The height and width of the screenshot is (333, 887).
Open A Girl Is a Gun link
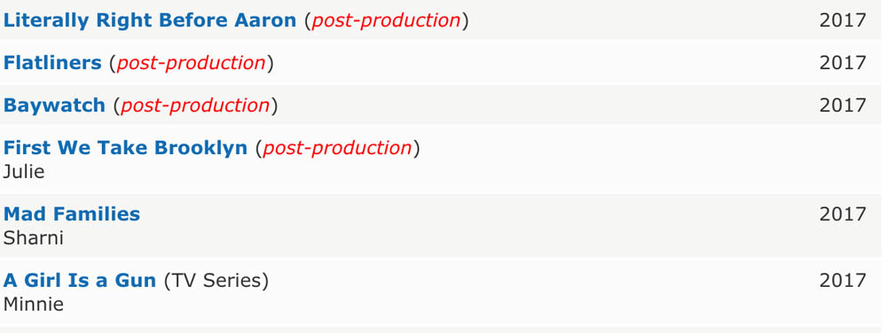coord(80,280)
